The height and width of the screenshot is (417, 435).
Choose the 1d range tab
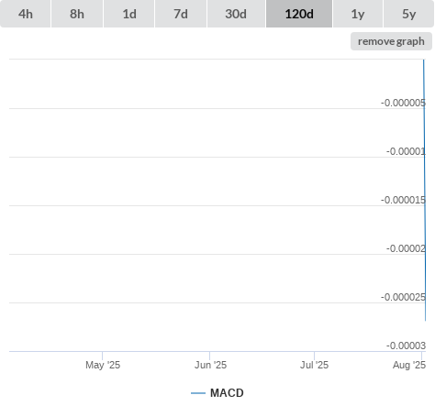[129, 14]
